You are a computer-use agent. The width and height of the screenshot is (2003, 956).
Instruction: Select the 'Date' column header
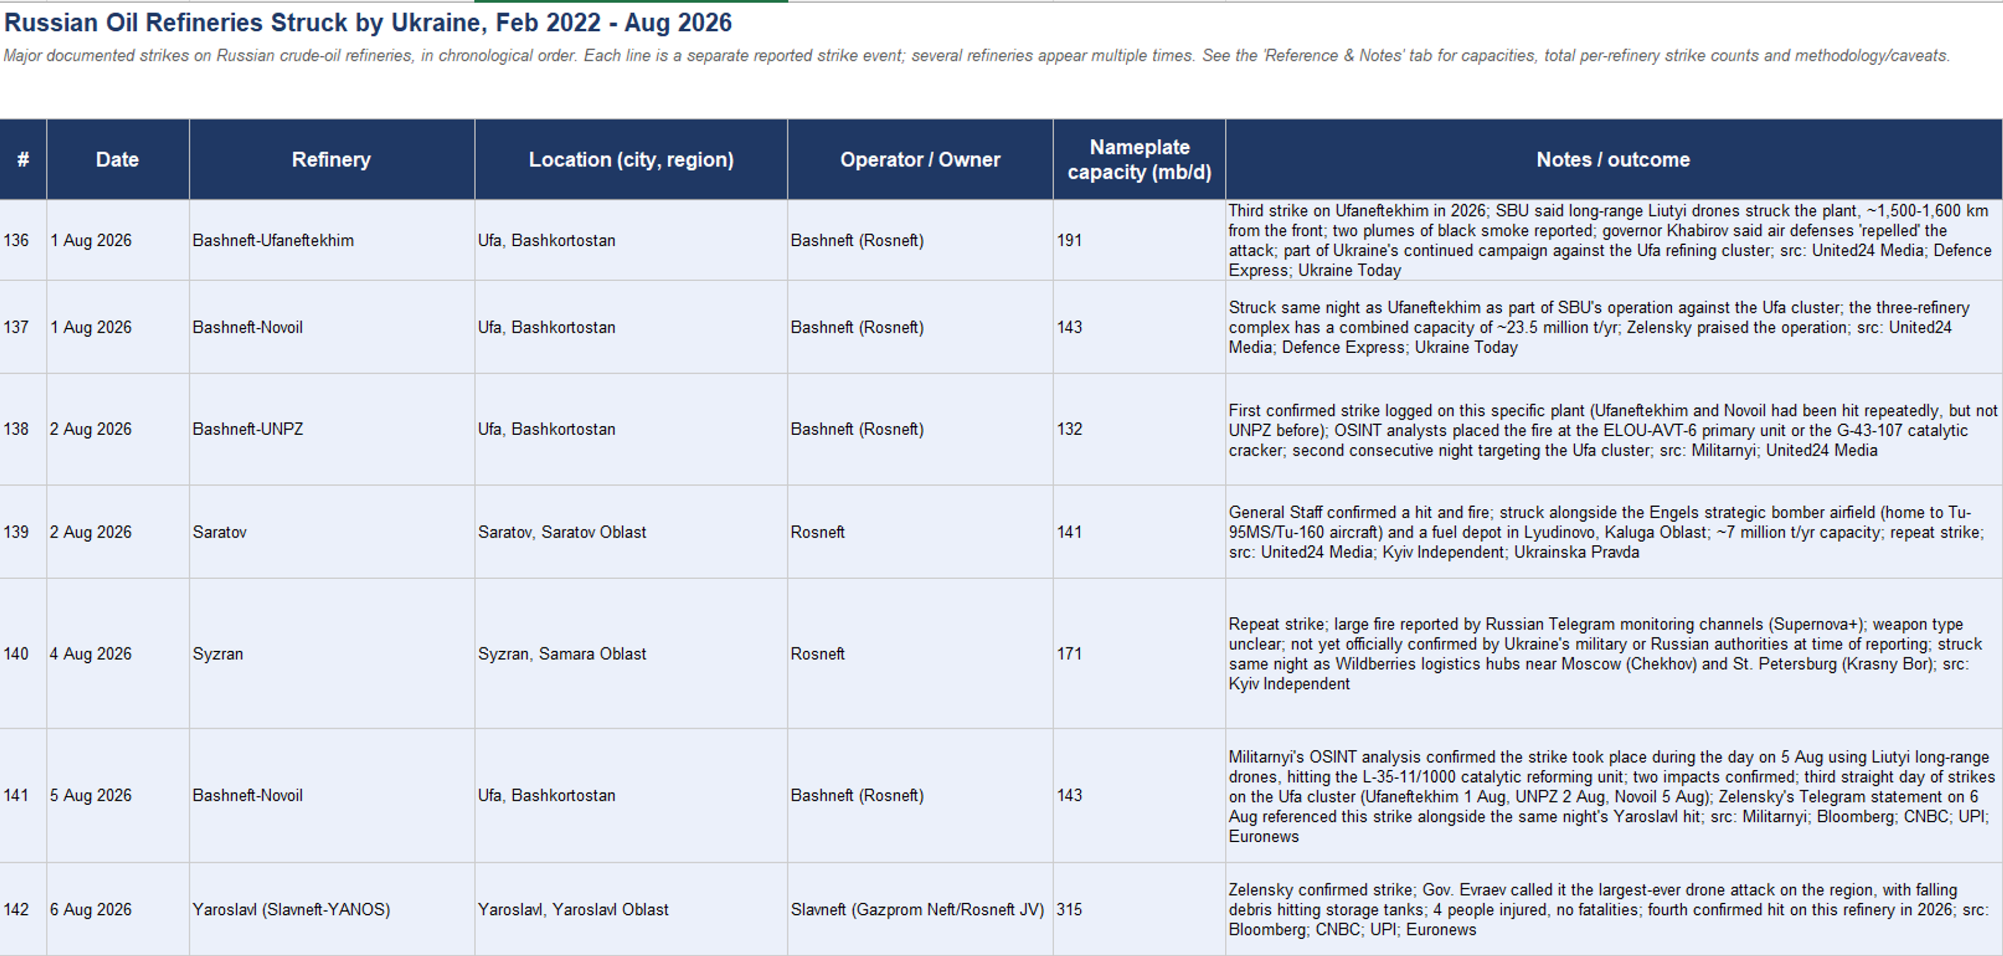click(117, 160)
